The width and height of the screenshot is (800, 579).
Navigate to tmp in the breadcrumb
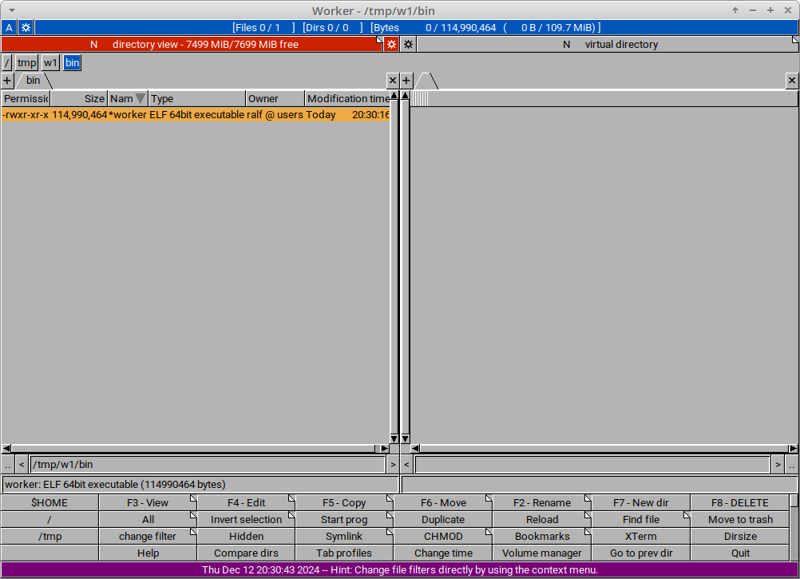click(x=27, y=62)
